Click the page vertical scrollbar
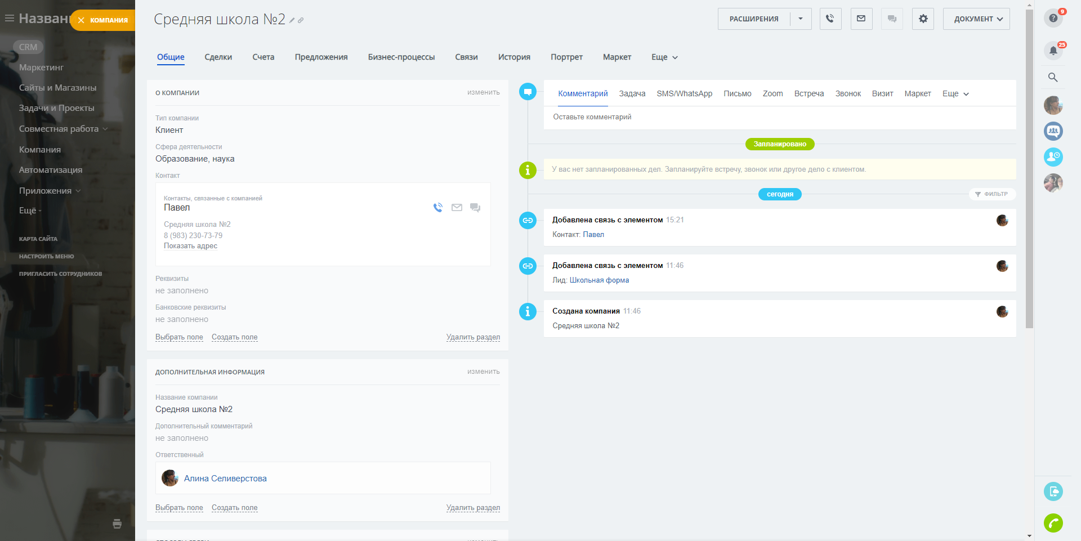The image size is (1081, 541). click(1029, 169)
